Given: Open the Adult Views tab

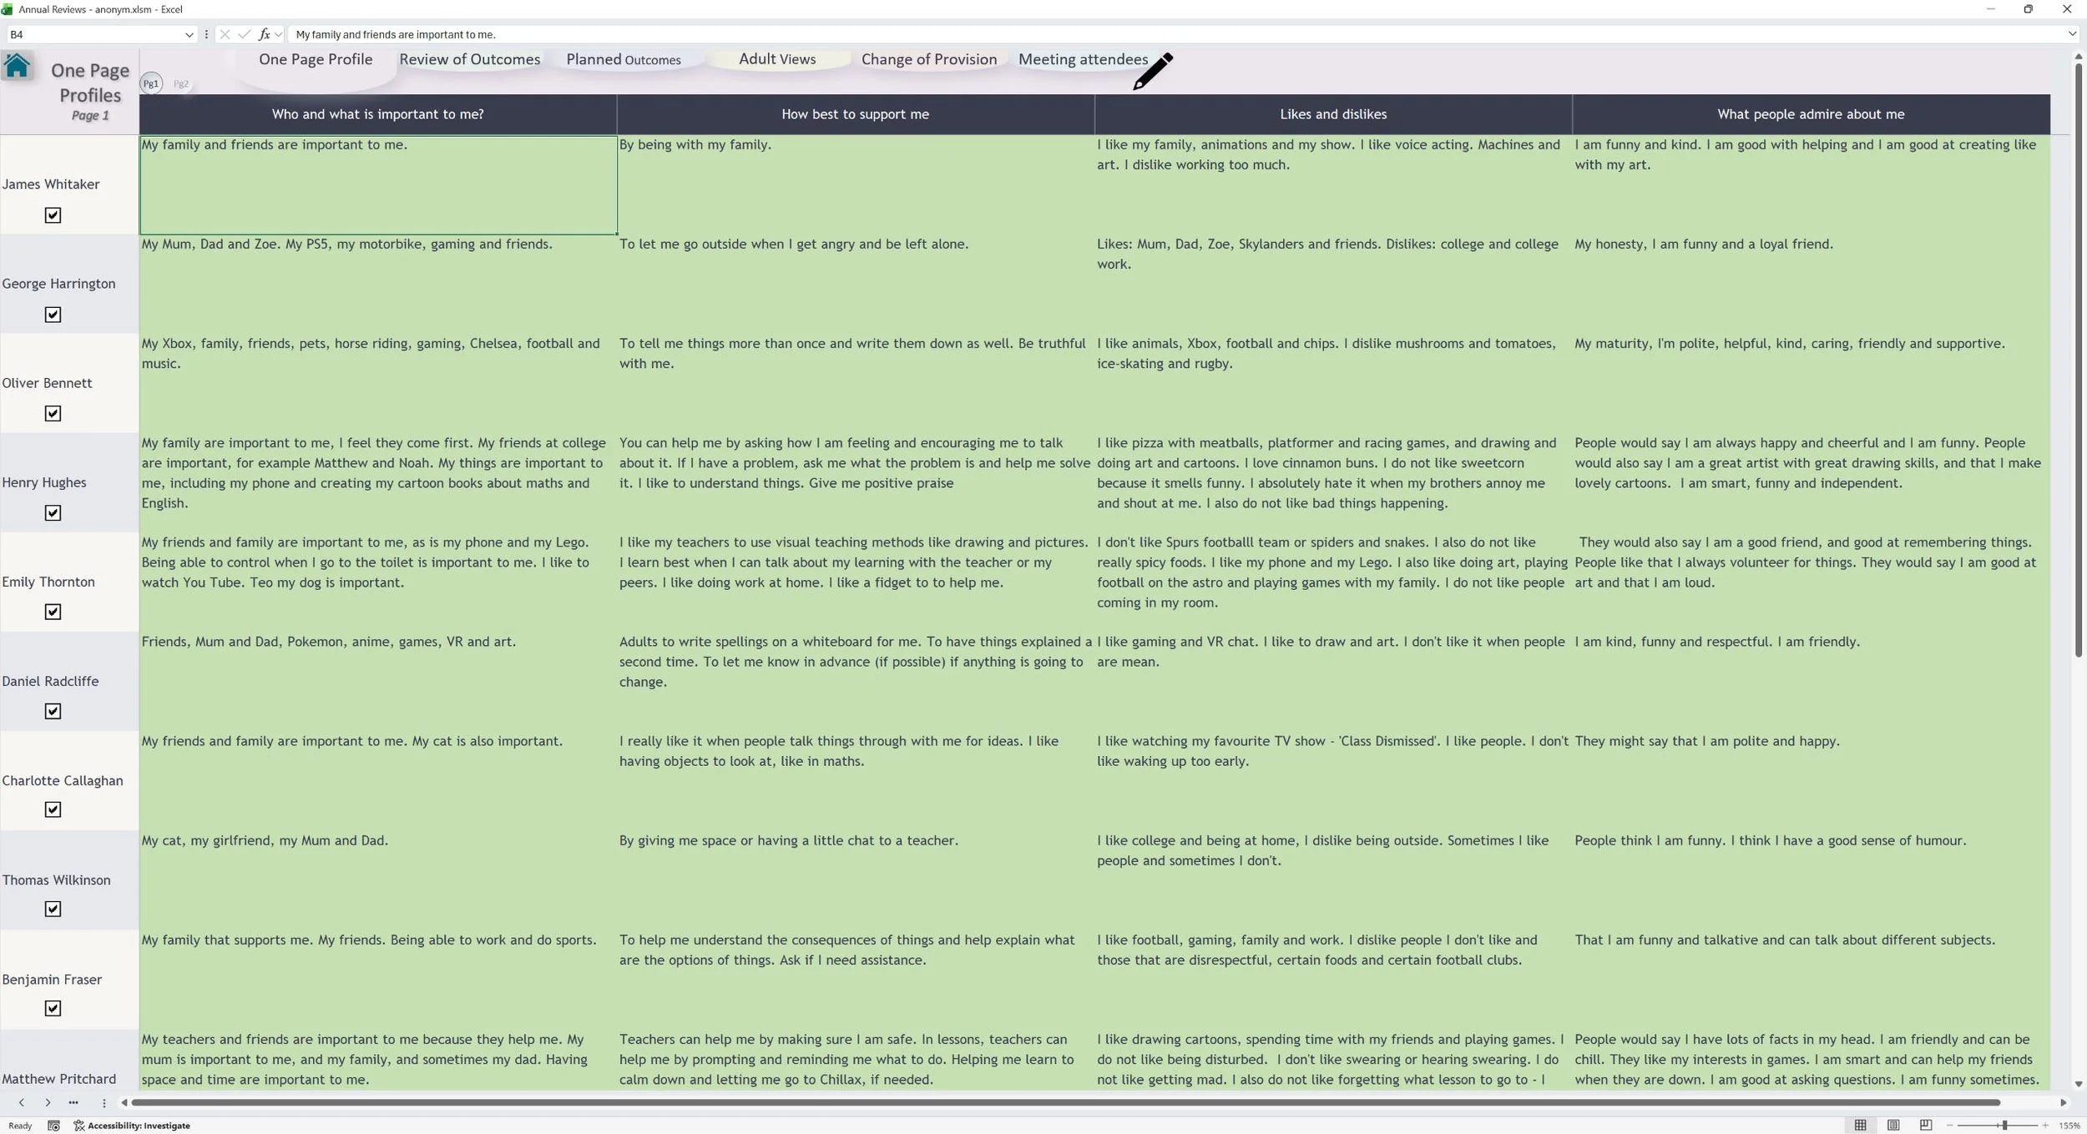Looking at the screenshot, I should 777,59.
